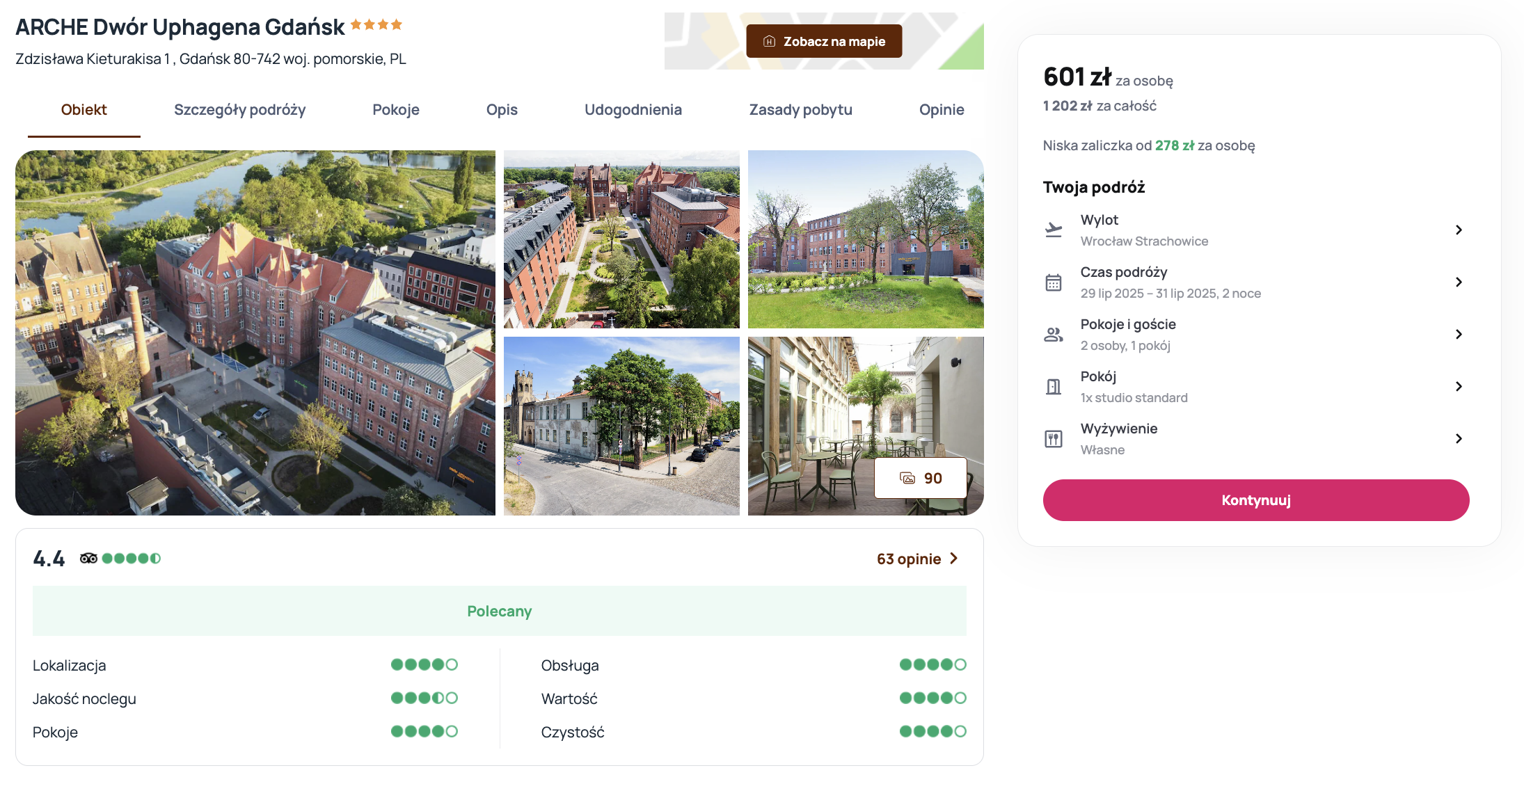Click the Własne meal option text
The height and width of the screenshot is (807, 1524).
(x=1102, y=450)
